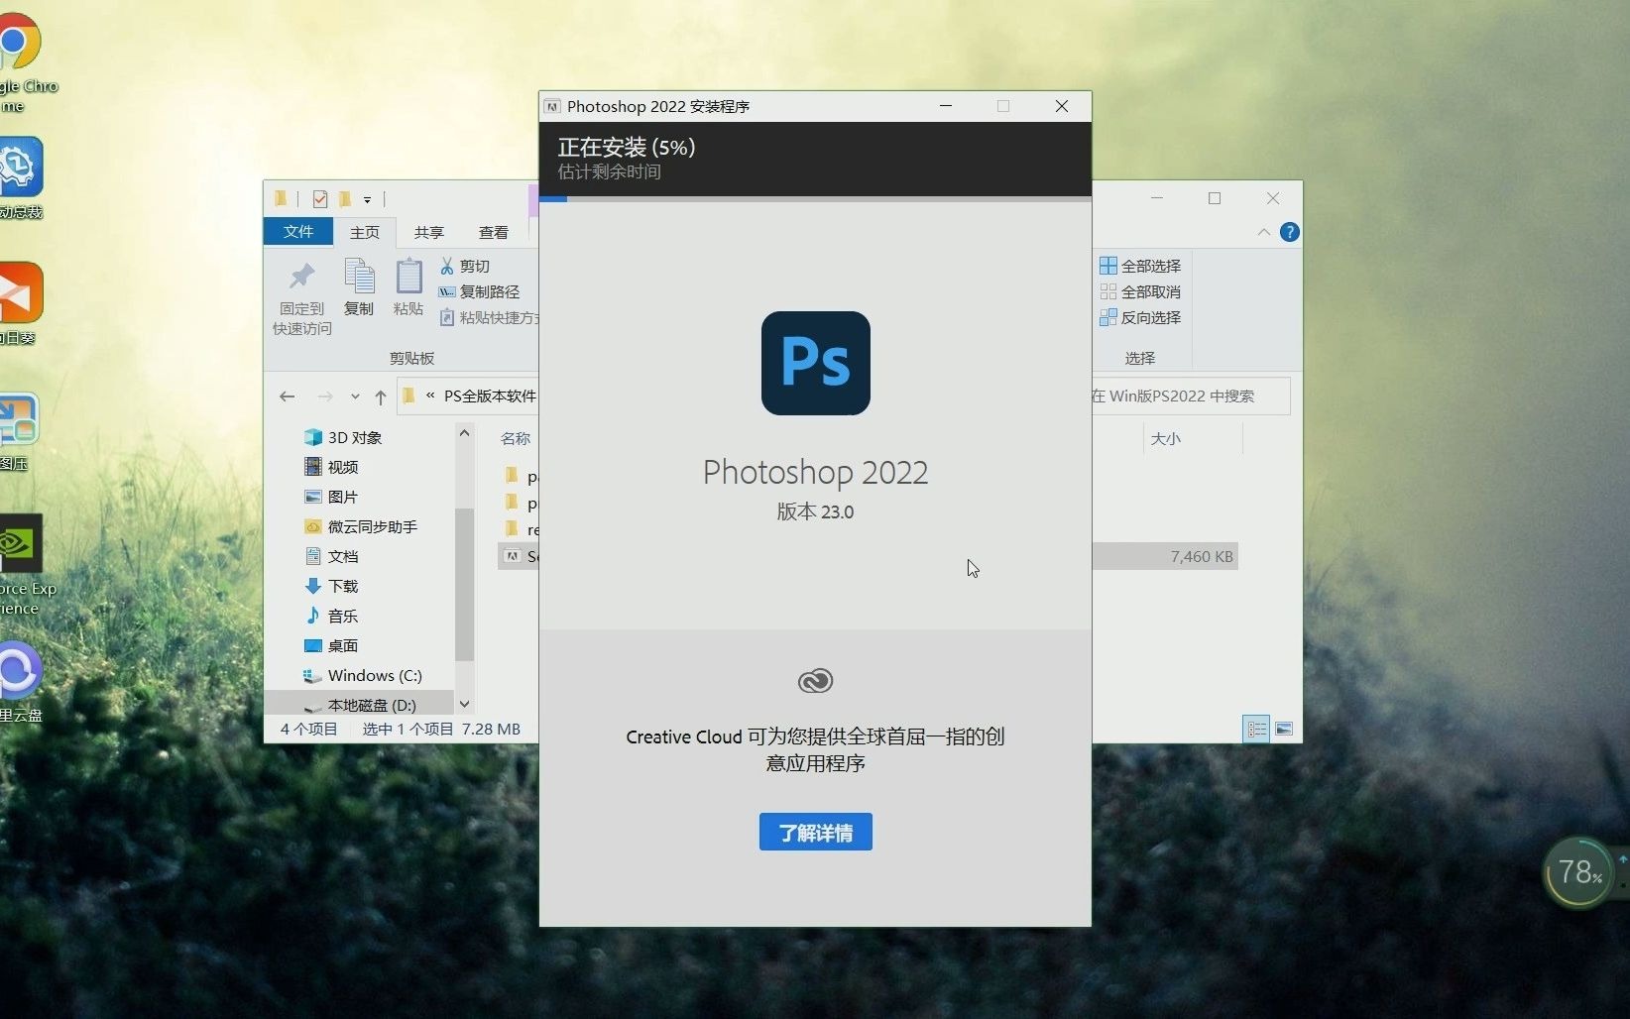Open the 文件 menu in File Explorer
1630x1019 pixels.
point(298,231)
